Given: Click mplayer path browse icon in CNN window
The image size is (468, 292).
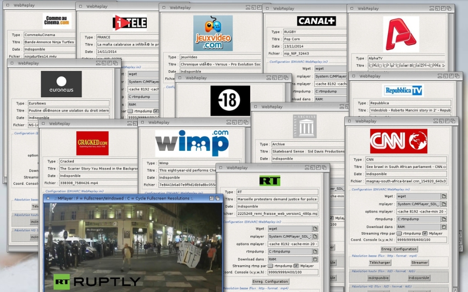Looking at the screenshot, I should pyautogui.click(x=444, y=204).
